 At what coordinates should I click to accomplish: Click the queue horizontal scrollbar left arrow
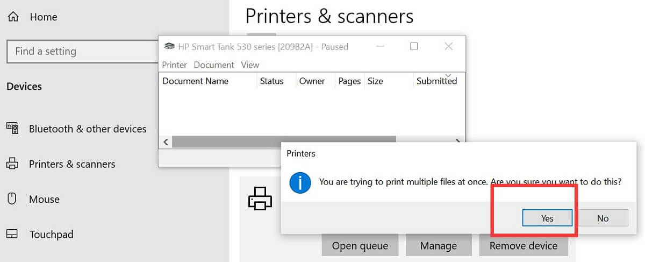pos(166,142)
